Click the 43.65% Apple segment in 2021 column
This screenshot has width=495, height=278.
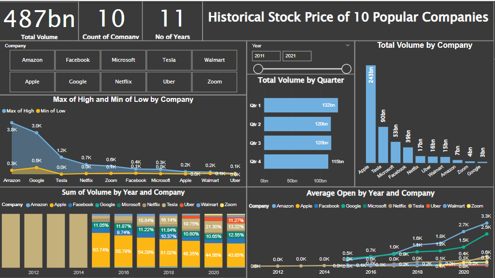[236, 255]
